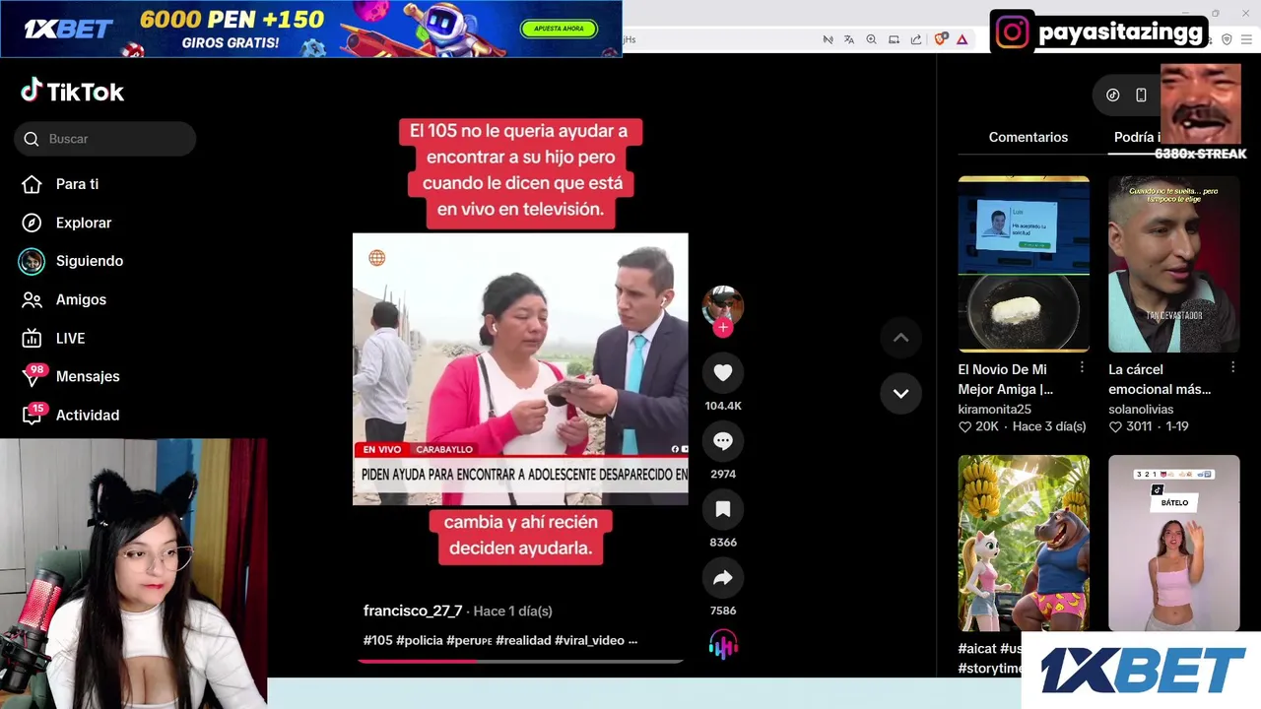Click the main video player
The height and width of the screenshot is (709, 1261).
(520, 369)
